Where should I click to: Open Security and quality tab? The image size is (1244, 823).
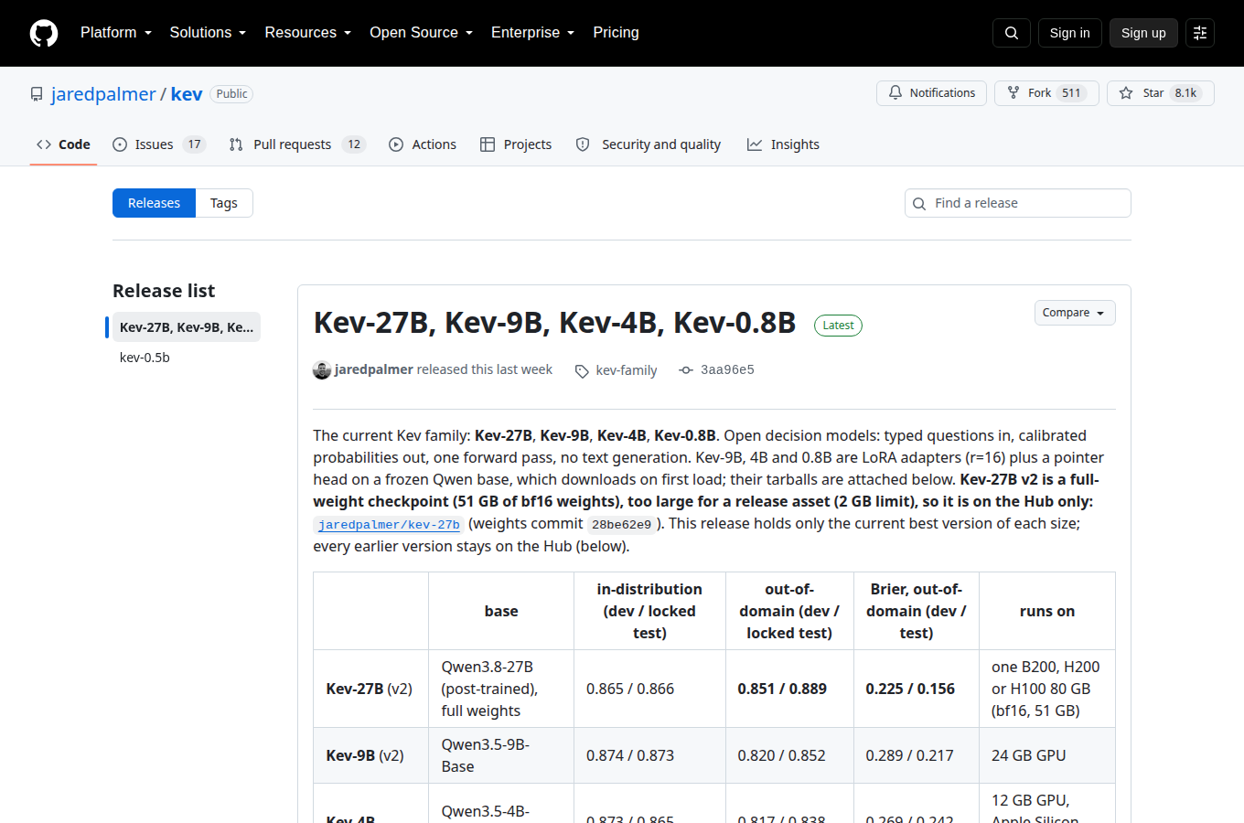pos(648,144)
